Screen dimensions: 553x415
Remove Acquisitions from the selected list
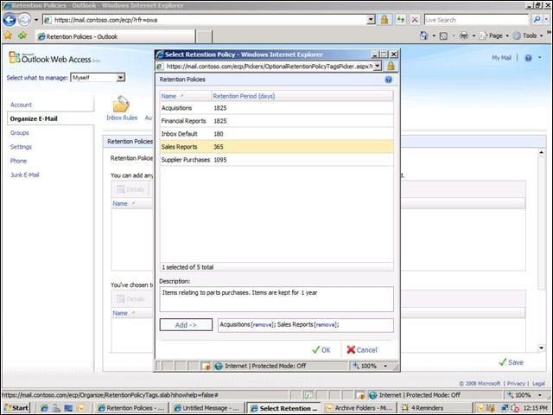[x=263, y=325]
